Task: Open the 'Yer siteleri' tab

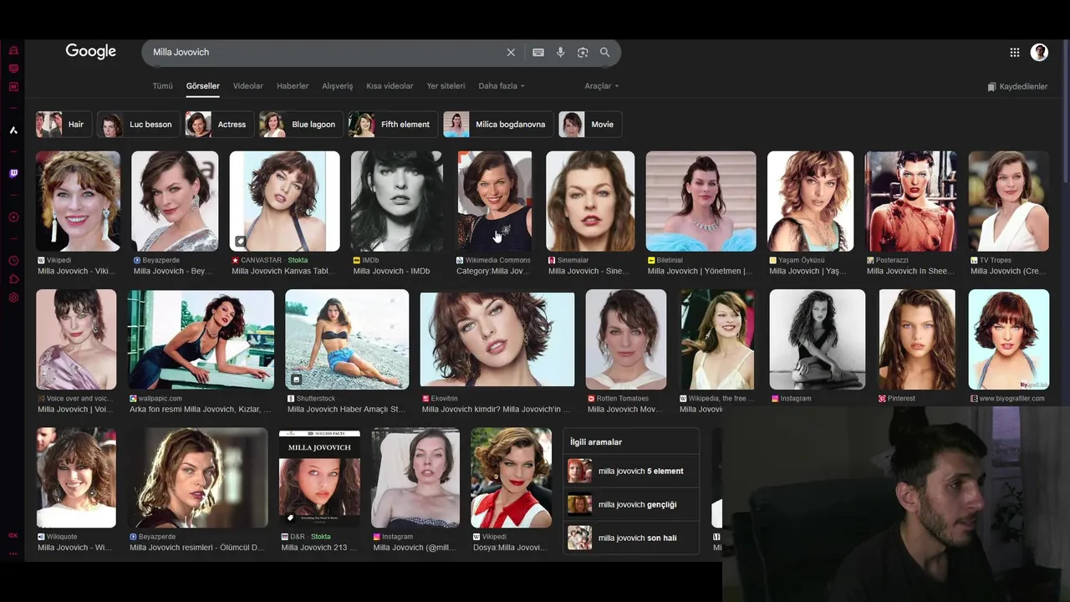Action: pos(446,86)
